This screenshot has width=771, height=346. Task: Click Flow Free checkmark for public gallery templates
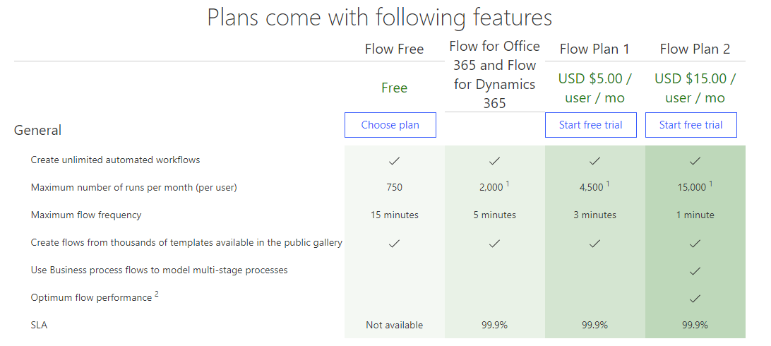[394, 243]
